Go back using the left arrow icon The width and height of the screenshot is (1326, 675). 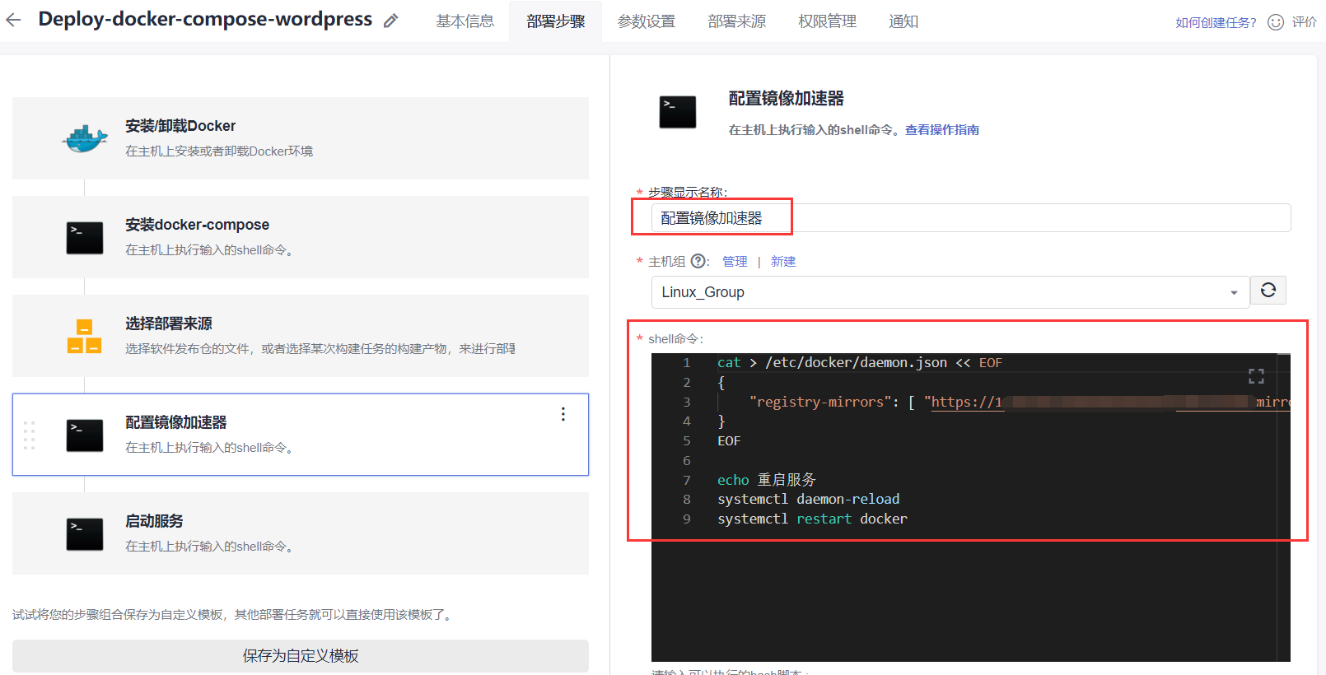click(x=13, y=20)
